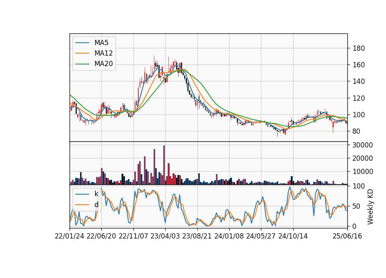Click the 22/01/24 date label
Image resolution: width=386 pixels, height=278 pixels.
click(70, 237)
